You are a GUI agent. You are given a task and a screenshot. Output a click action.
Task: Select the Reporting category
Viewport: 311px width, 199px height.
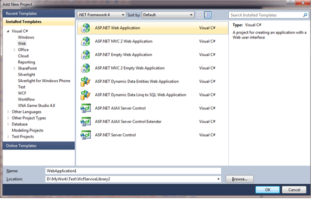point(27,62)
